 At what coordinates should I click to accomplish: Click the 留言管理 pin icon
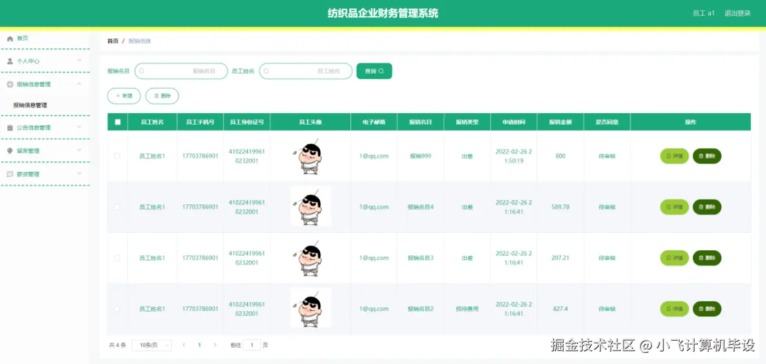coord(9,151)
